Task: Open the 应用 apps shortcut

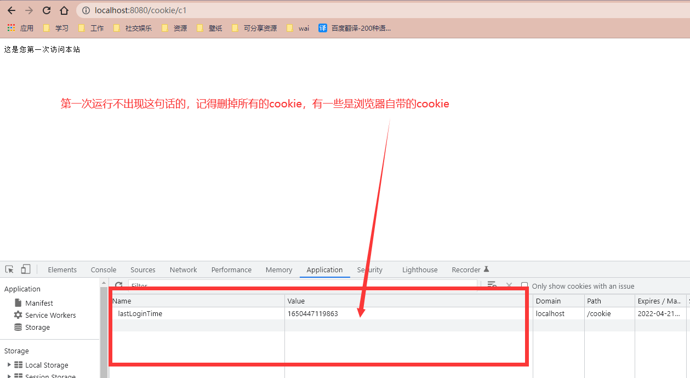Action: (20, 28)
